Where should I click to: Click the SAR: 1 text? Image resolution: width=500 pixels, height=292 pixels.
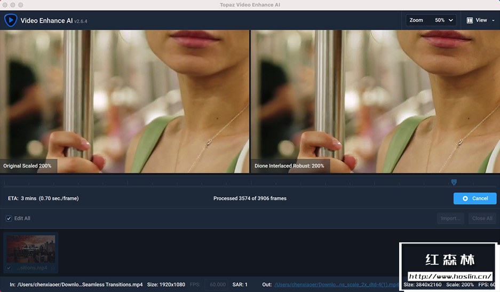[240, 285]
